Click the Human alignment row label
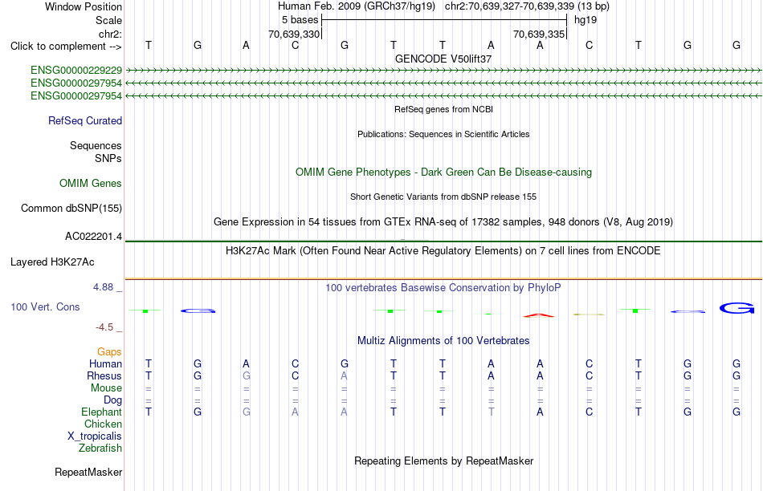Viewport: 763px width, 491px height. [105, 363]
